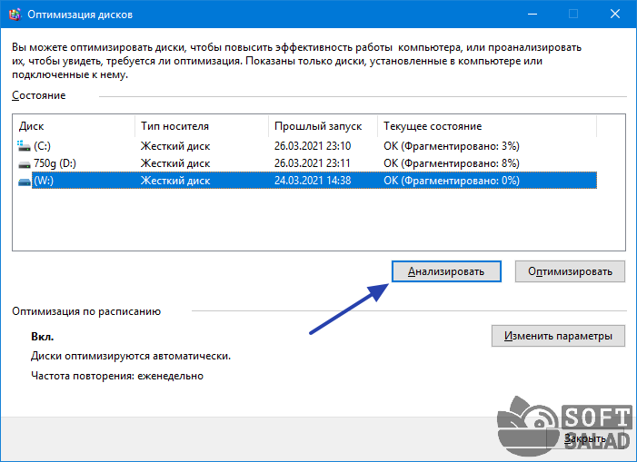Image resolution: width=637 pixels, height=462 pixels.
Task: Select the (W:) drive name
Action: pos(44,181)
